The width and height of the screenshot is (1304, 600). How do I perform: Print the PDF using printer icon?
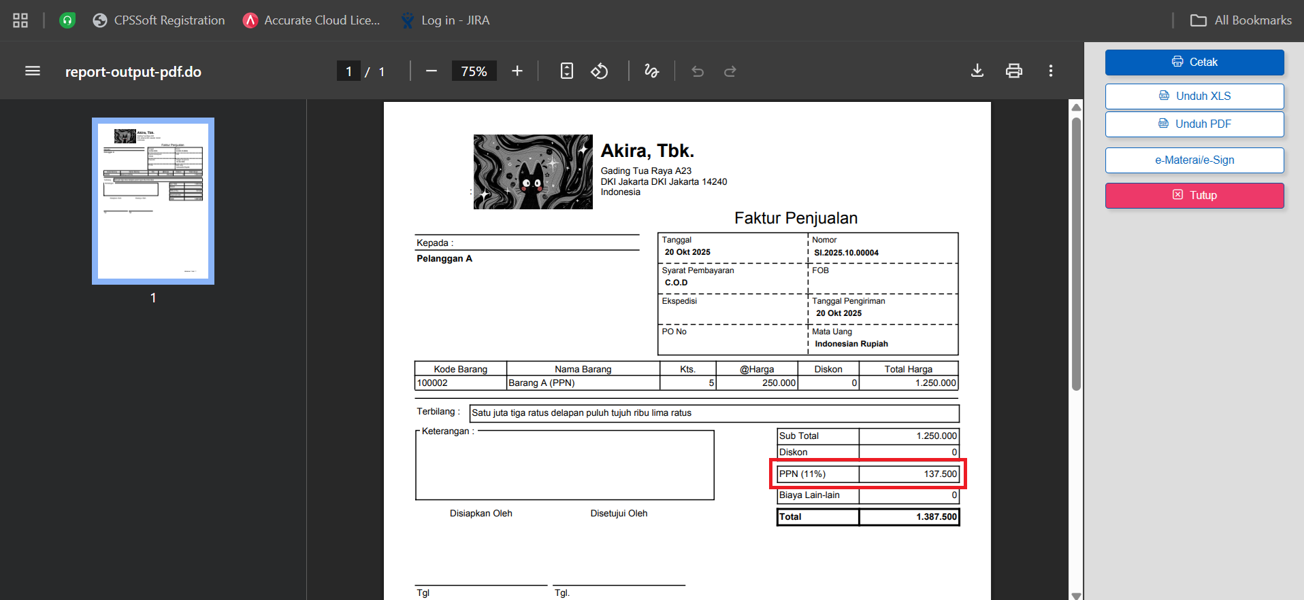(1014, 71)
